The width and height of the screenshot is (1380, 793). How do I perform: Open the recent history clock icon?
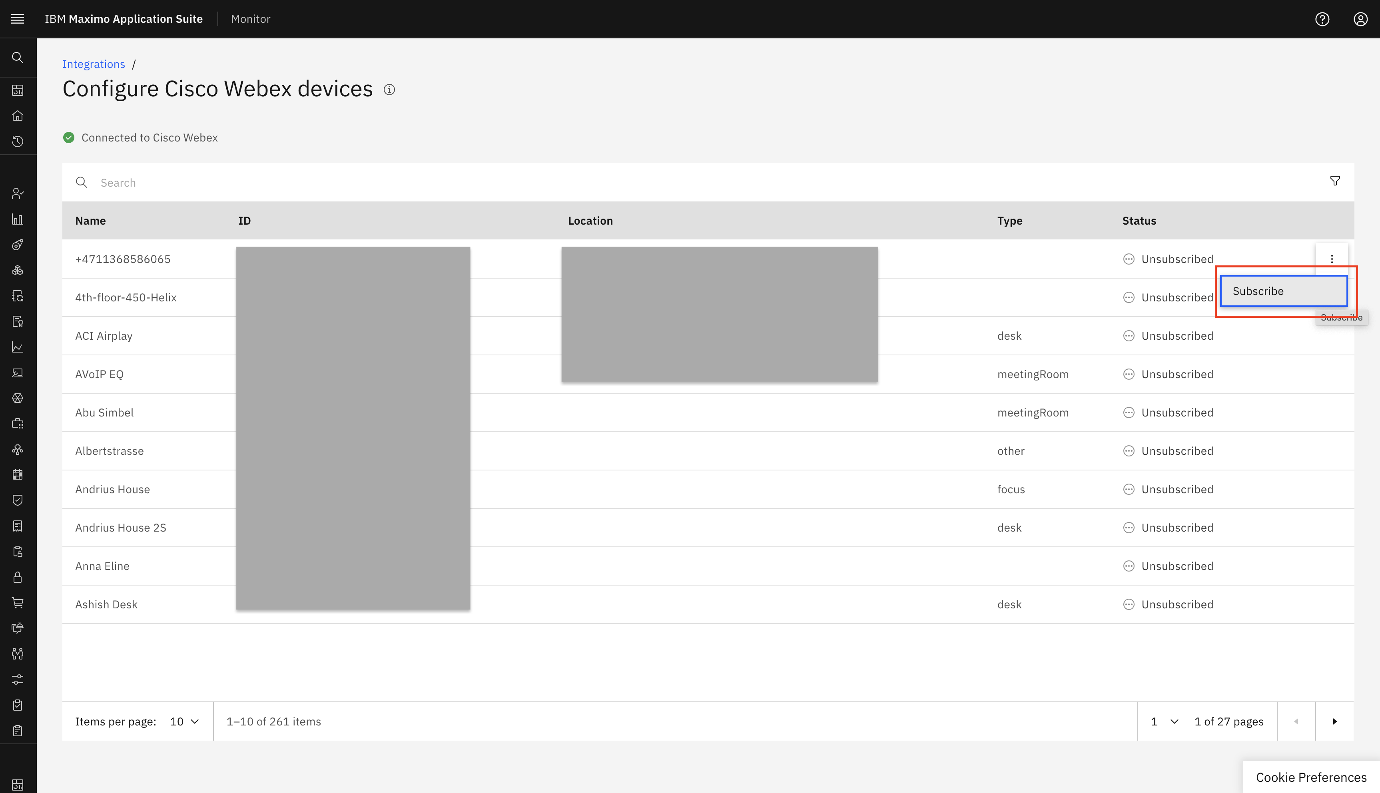click(x=18, y=141)
